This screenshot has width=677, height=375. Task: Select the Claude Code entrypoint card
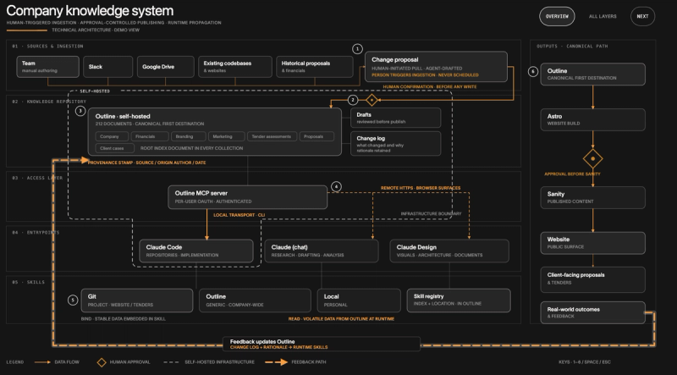[196, 251]
